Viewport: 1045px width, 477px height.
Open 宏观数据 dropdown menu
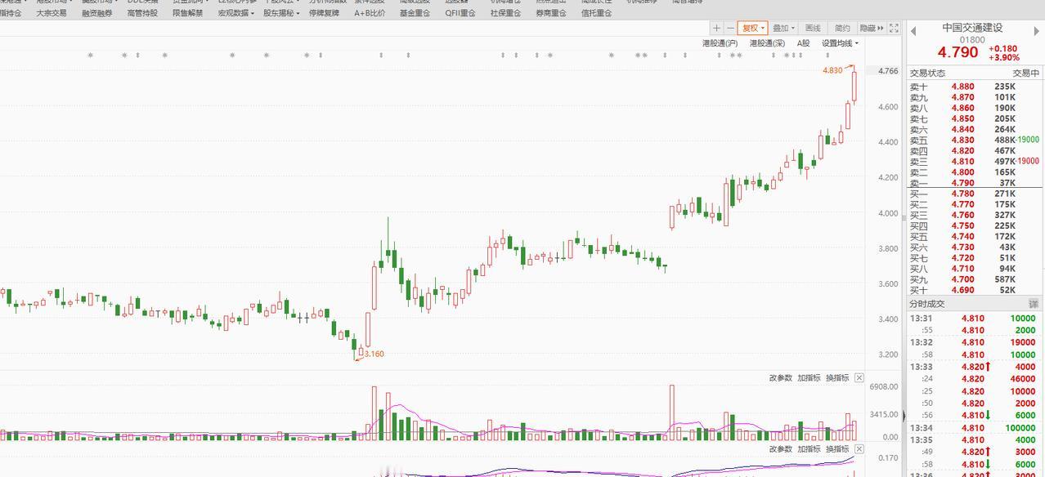click(236, 13)
